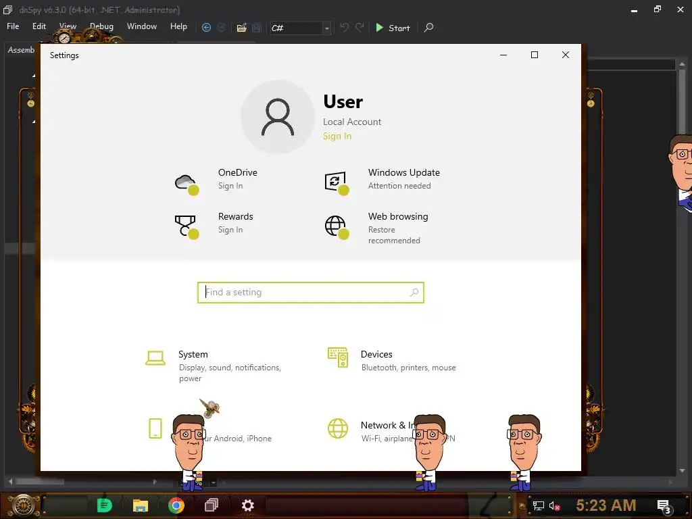This screenshot has width=692, height=519.
Task: Open green notes app on taskbar
Action: [105, 505]
